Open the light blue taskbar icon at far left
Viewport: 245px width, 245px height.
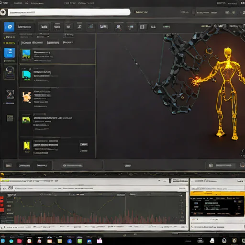click(x=3, y=241)
